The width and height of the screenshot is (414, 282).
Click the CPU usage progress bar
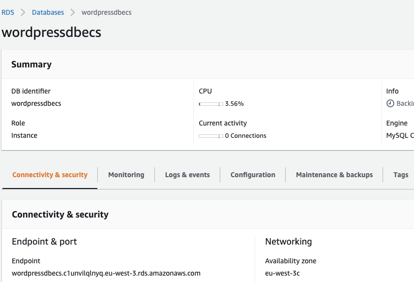coord(210,104)
